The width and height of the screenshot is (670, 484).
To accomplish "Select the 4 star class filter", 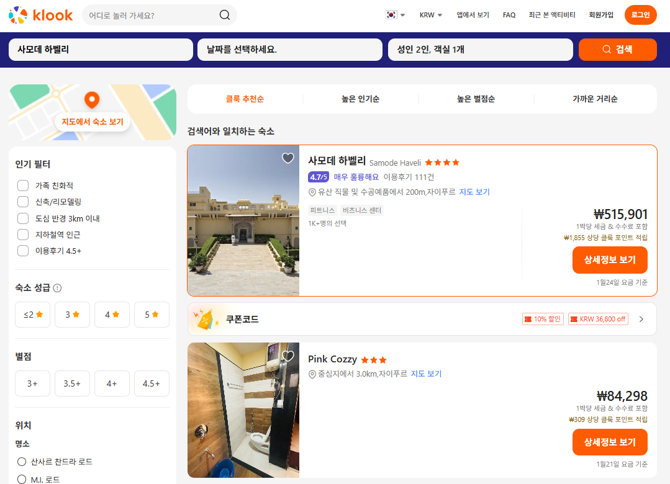I will pyautogui.click(x=112, y=315).
